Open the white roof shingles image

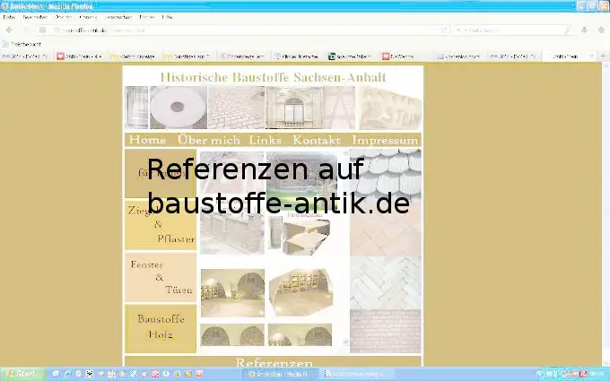[x=386, y=174]
